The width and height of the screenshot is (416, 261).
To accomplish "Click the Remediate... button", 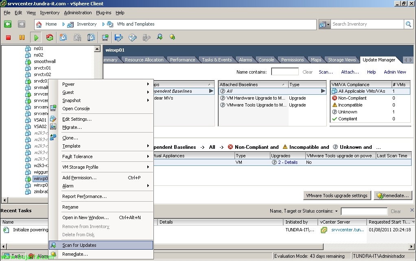I will pyautogui.click(x=393, y=196).
